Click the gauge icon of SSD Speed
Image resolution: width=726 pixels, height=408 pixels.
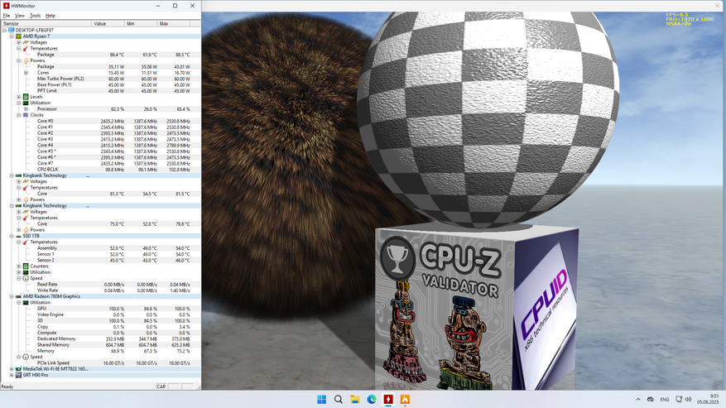26,278
